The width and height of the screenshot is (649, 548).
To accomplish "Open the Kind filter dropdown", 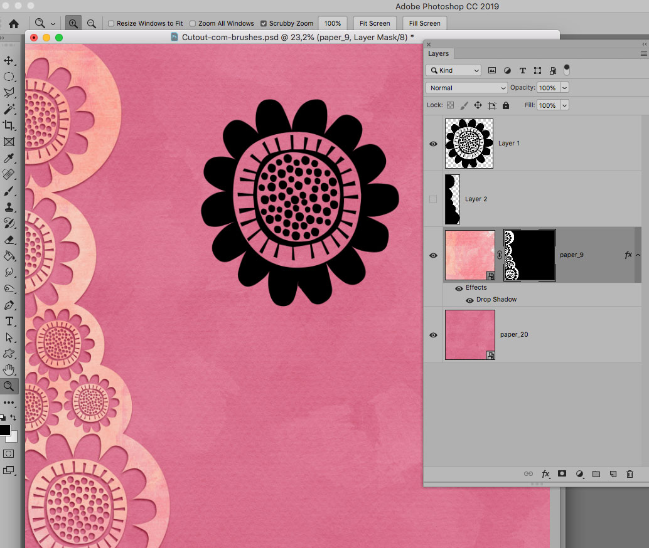I will [x=453, y=70].
